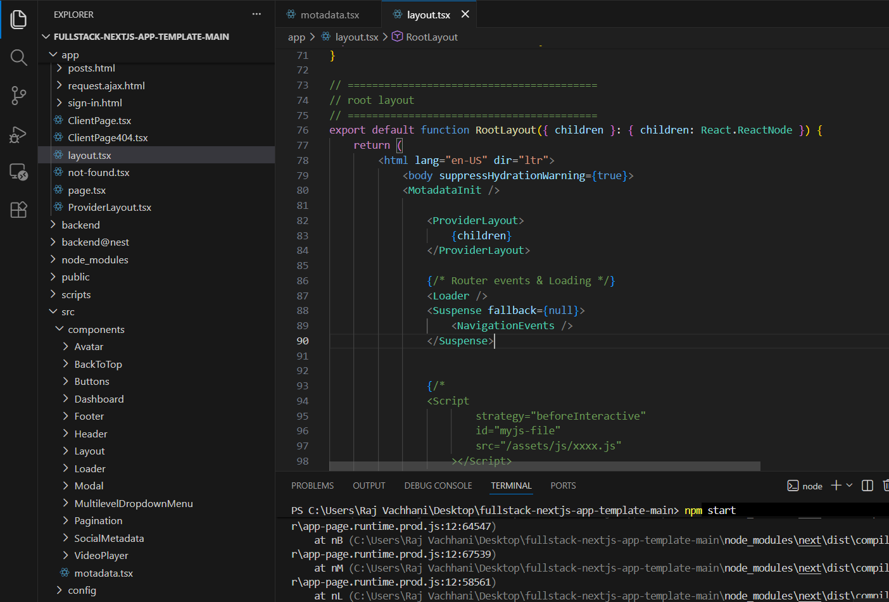
Task: Click the RootLayout symbol icon in breadcrumb
Action: click(397, 36)
